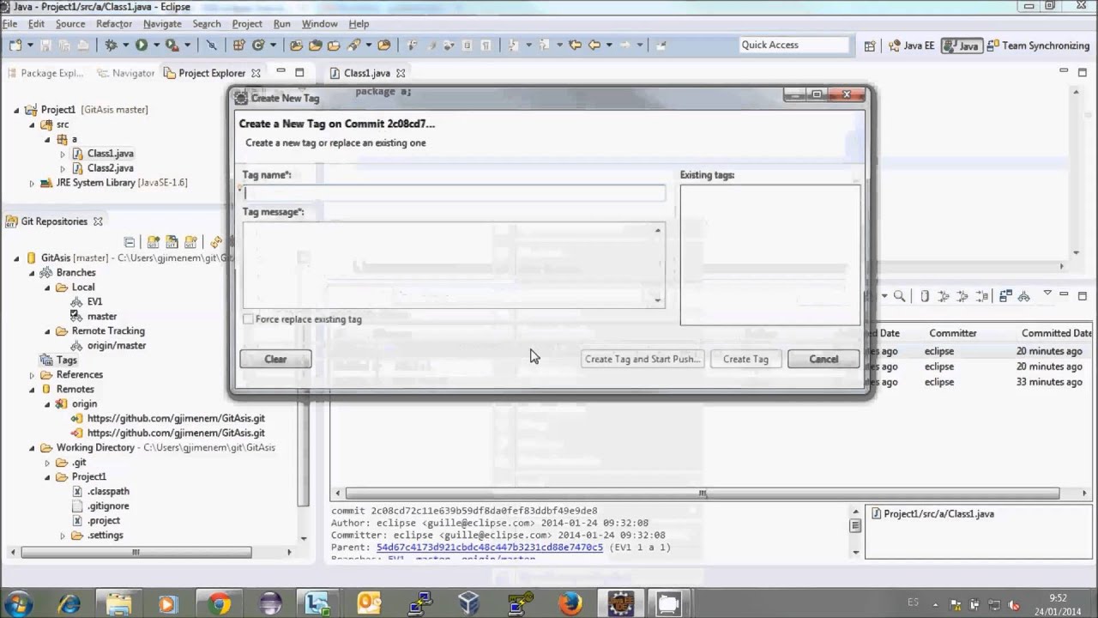Open the Refactor menu
The width and height of the screenshot is (1098, 618).
coord(114,24)
